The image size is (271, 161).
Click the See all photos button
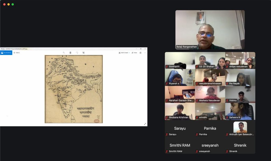click(x=6, y=53)
